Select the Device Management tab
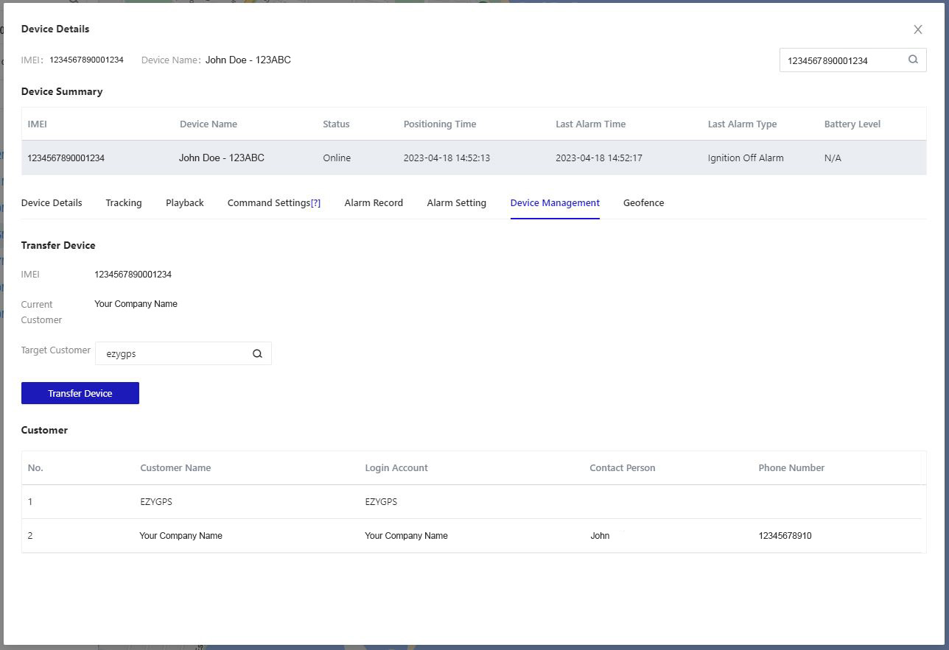Screen dimensions: 949x650 [x=555, y=203]
